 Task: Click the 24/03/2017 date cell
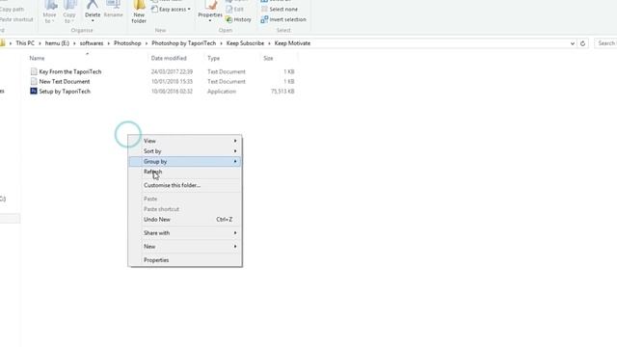pos(172,71)
